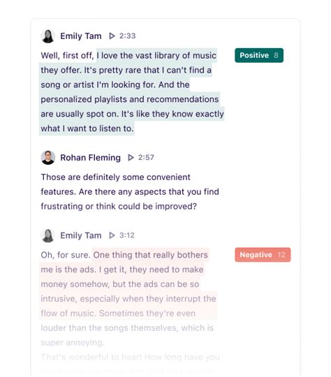
Task: Click the unhighlighted 'Well, first off' text
Action: point(67,56)
